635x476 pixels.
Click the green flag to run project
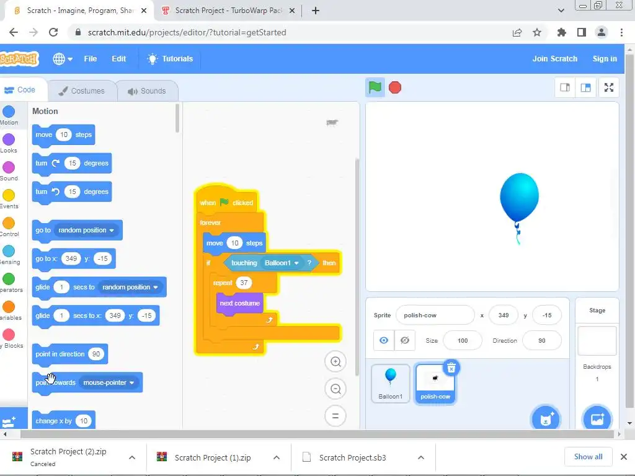pyautogui.click(x=375, y=87)
